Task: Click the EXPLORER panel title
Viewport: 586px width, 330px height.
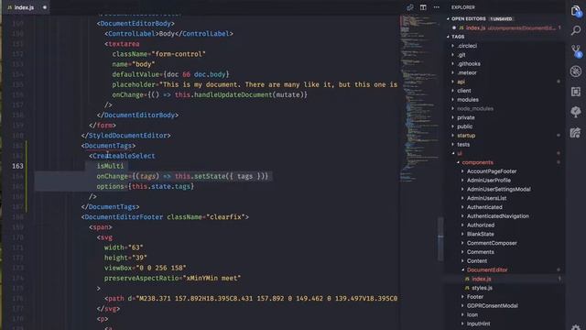Action: 463,7
